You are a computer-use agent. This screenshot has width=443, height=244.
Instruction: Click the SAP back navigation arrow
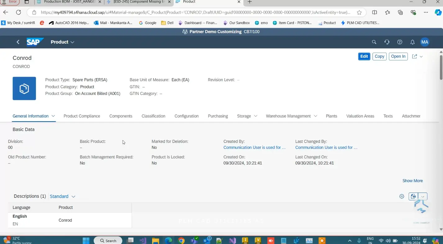coord(18,42)
